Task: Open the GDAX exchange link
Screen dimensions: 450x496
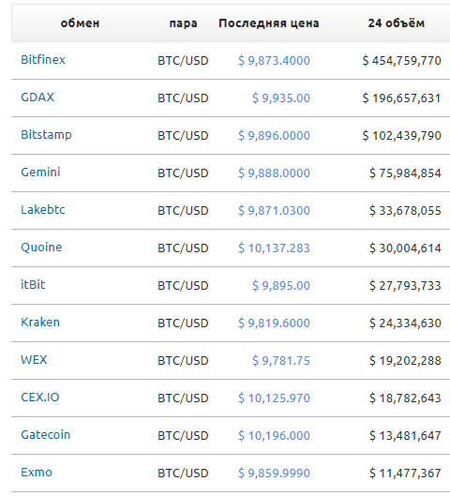Action: 37,98
